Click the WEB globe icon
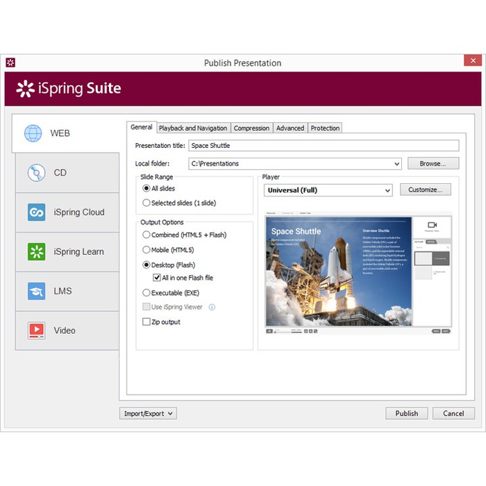 tap(33, 133)
